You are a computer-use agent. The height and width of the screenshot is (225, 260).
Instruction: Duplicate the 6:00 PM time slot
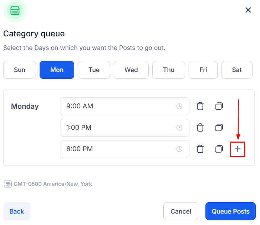point(219,149)
